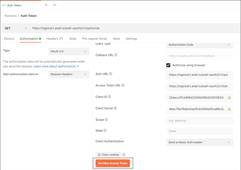This screenshot has width=241, height=170.
Task: Open the Request Headers dropdown
Action: [x=69, y=74]
